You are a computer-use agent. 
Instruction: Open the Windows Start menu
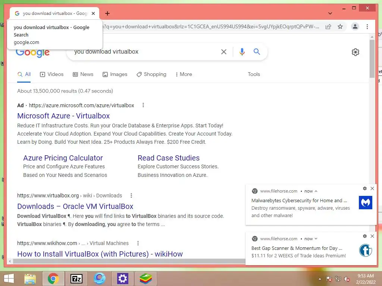(9, 279)
